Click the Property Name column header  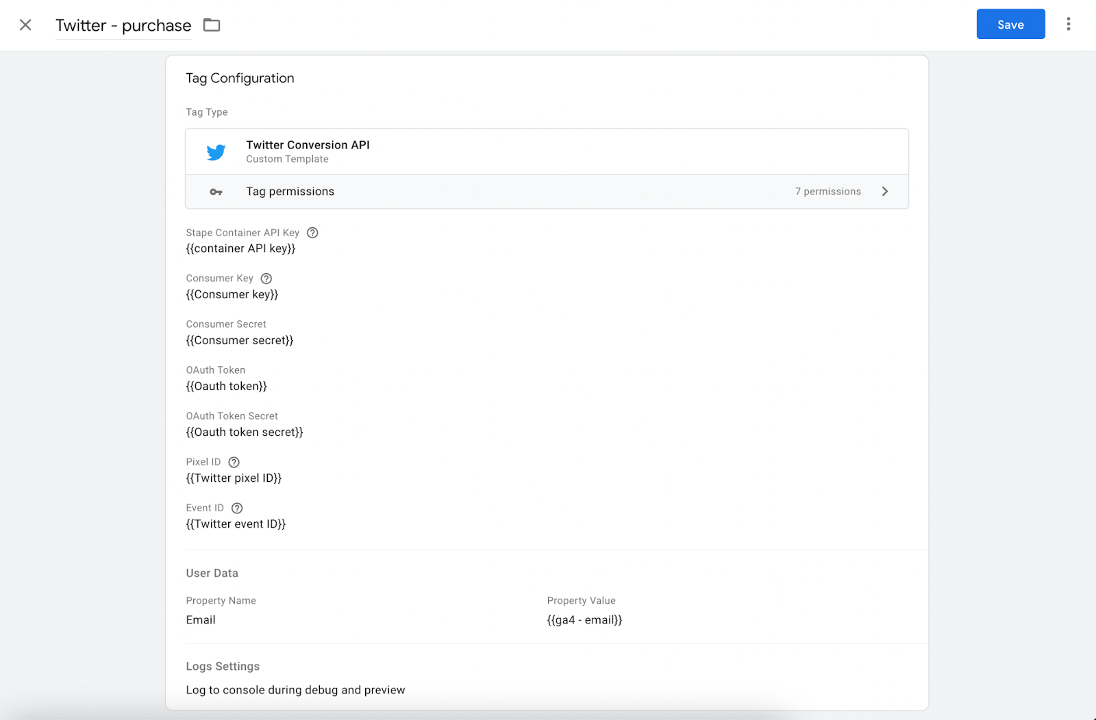[x=221, y=601]
